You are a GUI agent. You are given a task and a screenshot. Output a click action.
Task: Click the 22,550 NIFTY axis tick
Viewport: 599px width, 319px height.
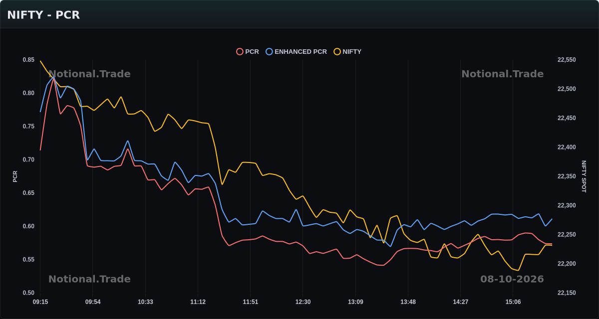pos(567,60)
